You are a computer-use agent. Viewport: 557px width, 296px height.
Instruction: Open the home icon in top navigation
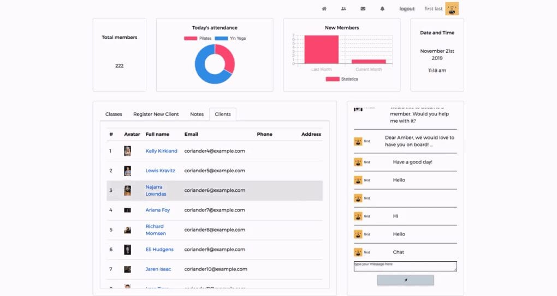(x=324, y=9)
